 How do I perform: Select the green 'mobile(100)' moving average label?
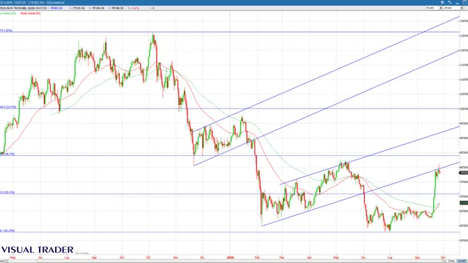(8, 13)
